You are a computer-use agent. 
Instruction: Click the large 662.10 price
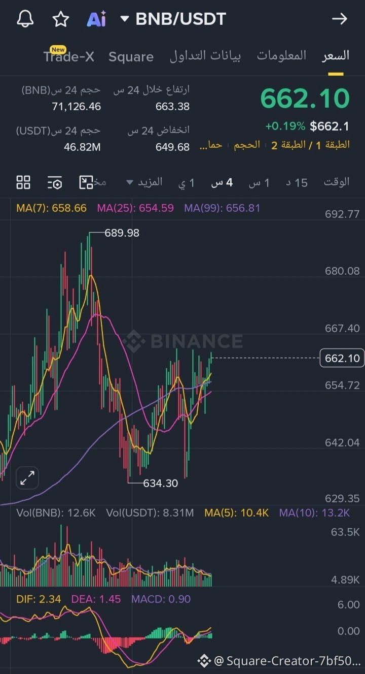305,98
